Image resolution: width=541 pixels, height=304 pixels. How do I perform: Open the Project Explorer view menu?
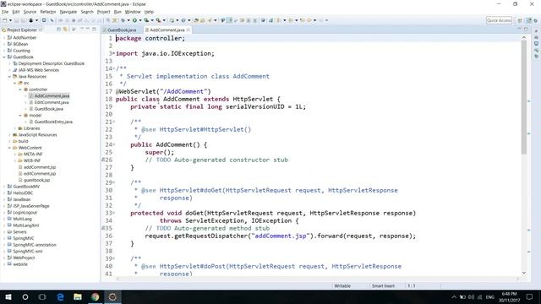coord(74,30)
